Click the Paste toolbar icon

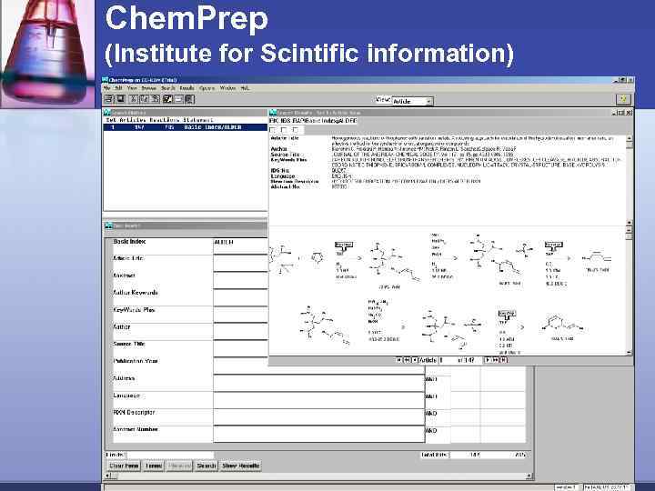coord(156,99)
